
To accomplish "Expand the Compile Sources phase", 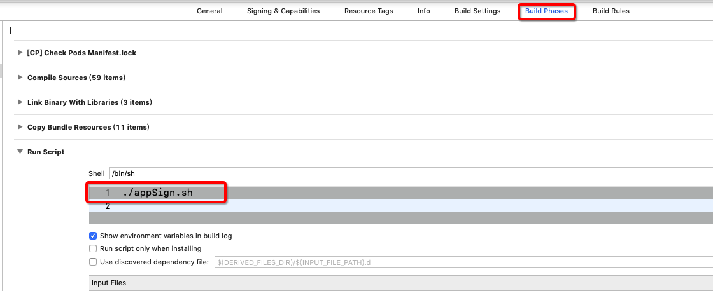I will point(20,78).
